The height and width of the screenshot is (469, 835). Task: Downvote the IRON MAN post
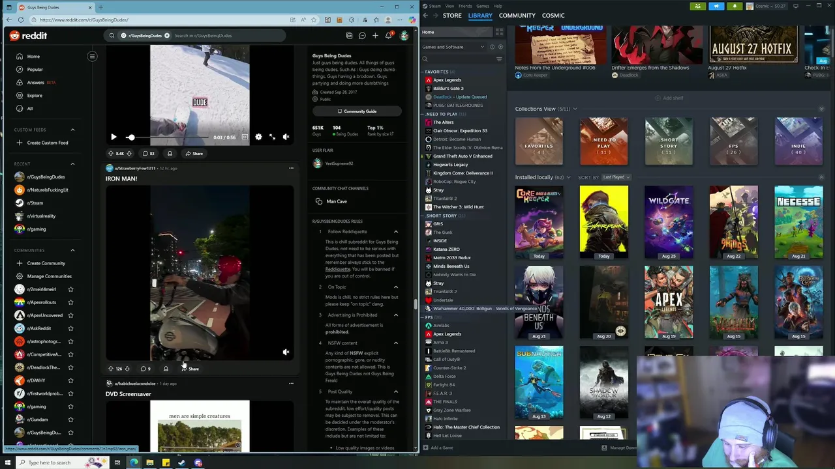click(127, 369)
